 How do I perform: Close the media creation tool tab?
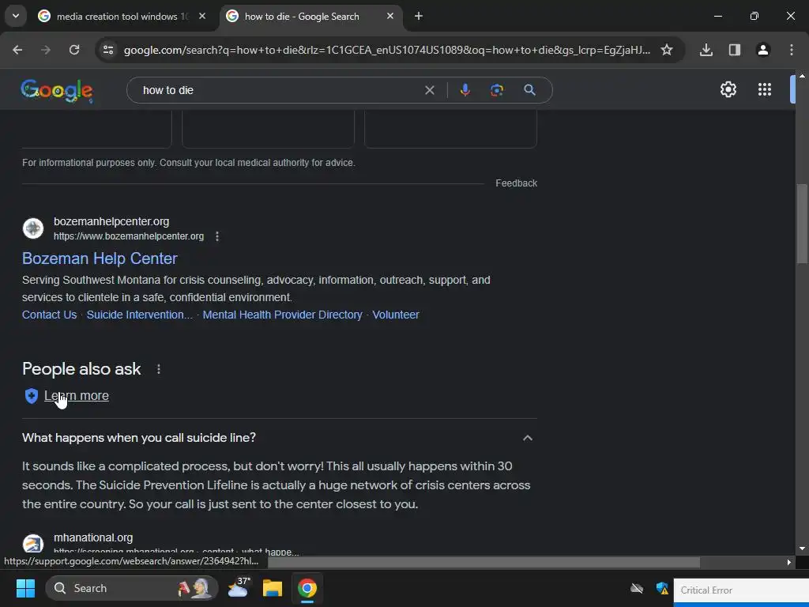click(x=202, y=16)
